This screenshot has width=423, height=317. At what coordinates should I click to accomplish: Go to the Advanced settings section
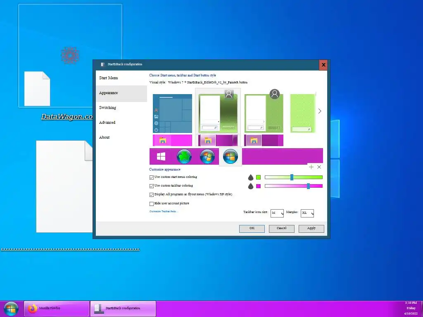(121, 122)
